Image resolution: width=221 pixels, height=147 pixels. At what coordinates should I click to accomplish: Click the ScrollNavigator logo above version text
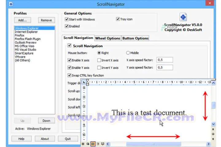pos(183,17)
